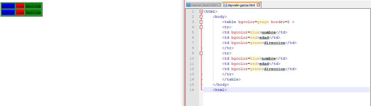Click the 'green' value on line 12

coord(256,69)
